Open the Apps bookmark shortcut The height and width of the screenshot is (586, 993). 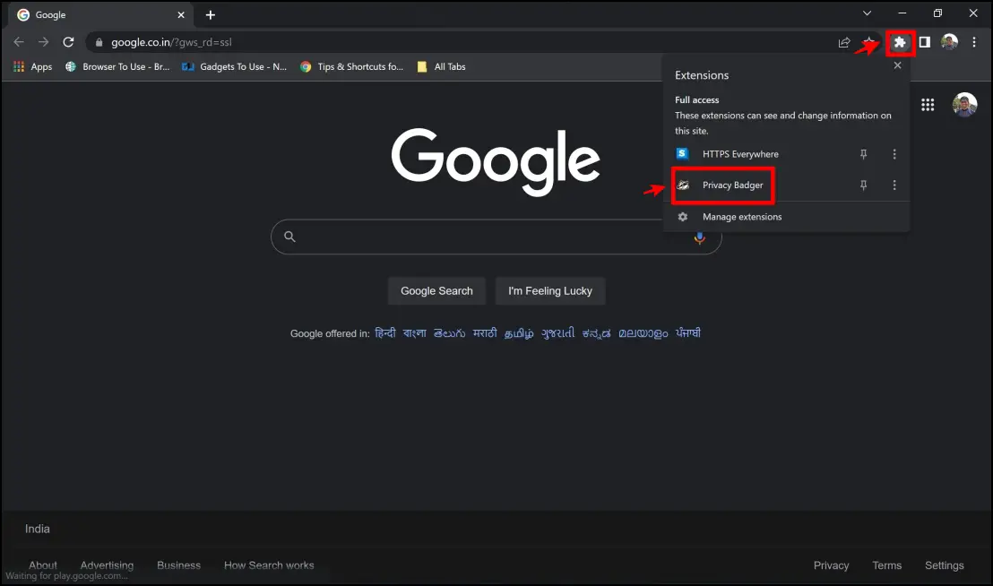[x=33, y=66]
